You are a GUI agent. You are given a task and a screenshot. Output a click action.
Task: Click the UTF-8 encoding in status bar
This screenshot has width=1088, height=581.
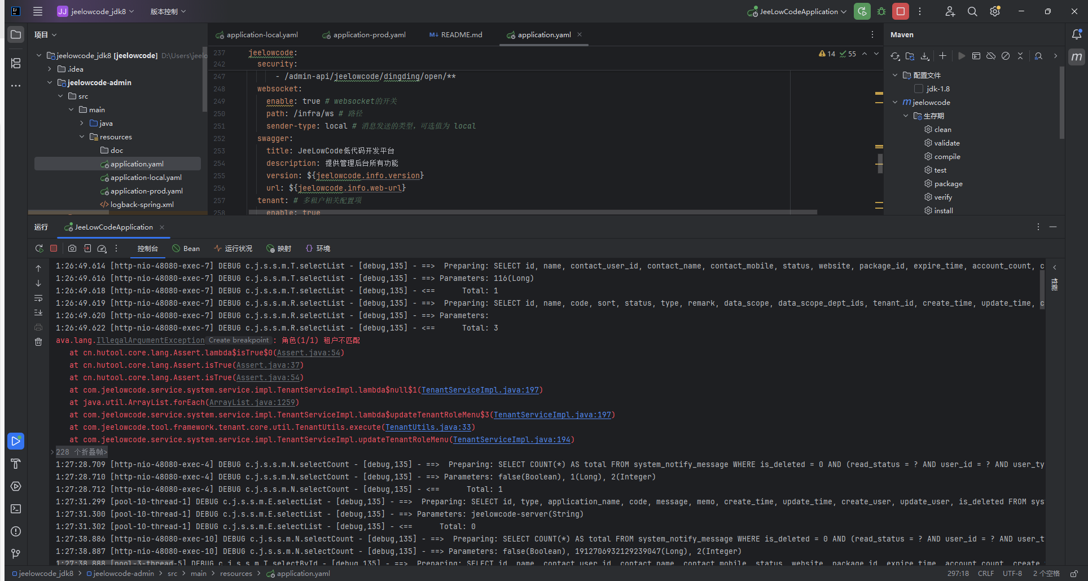coord(1012,573)
